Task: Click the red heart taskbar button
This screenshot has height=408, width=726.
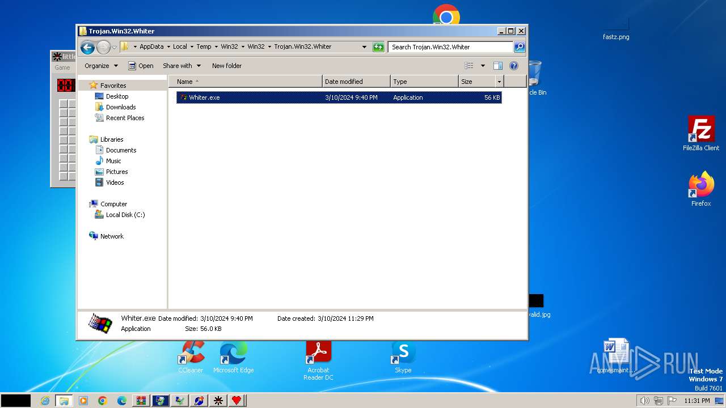Action: [x=237, y=401]
